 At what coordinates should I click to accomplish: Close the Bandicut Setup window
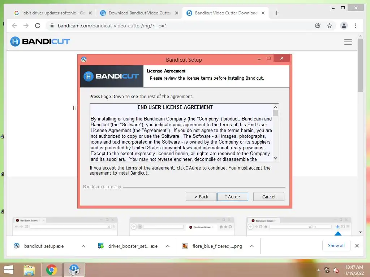point(282,58)
